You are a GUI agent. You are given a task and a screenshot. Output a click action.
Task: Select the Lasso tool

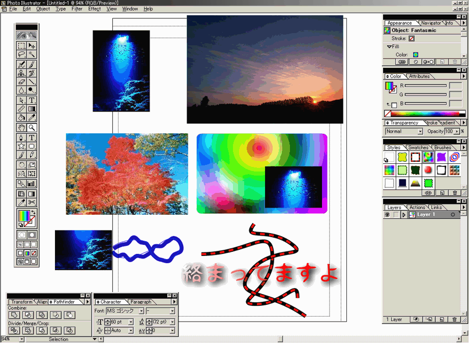tap(21, 54)
